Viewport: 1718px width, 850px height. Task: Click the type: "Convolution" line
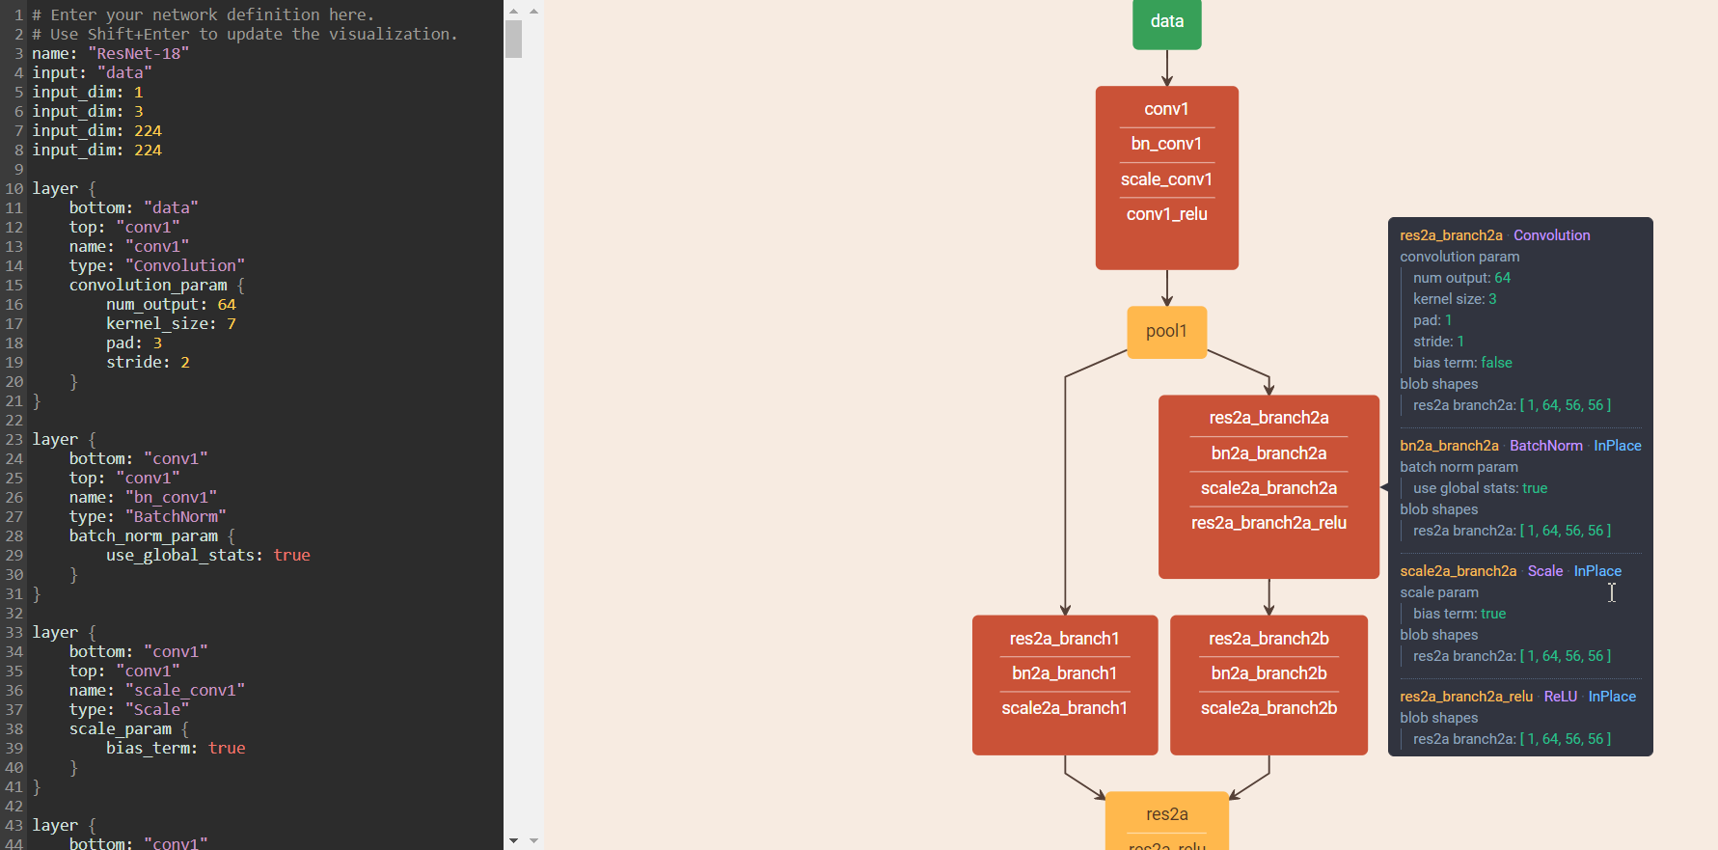[x=156, y=266]
